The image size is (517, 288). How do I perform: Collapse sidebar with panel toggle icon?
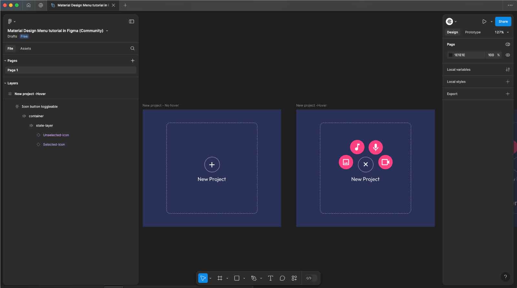pos(132,22)
